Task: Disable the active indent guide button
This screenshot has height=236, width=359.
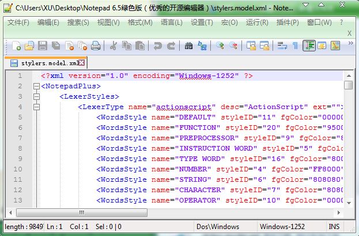Action: pyautogui.click(x=309, y=46)
